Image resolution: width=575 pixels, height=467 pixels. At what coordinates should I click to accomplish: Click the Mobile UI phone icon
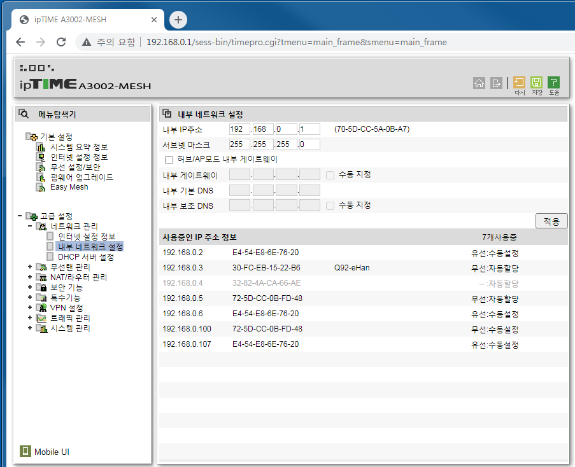point(25,451)
